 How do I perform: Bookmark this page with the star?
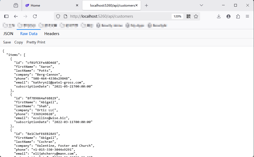tap(196, 16)
